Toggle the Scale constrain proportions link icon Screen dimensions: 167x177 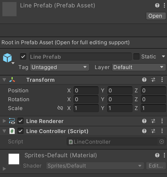60,108
